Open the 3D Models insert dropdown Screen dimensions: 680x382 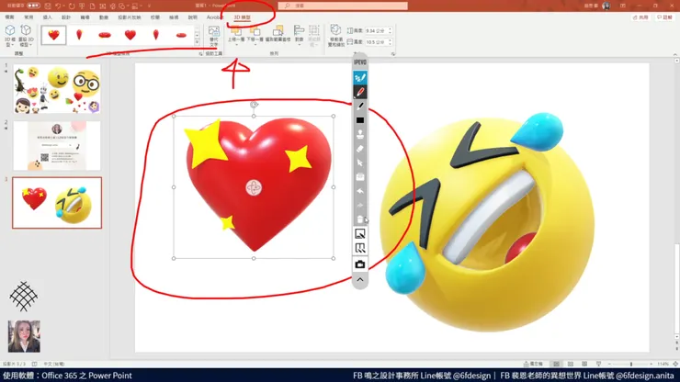pyautogui.click(x=9, y=36)
